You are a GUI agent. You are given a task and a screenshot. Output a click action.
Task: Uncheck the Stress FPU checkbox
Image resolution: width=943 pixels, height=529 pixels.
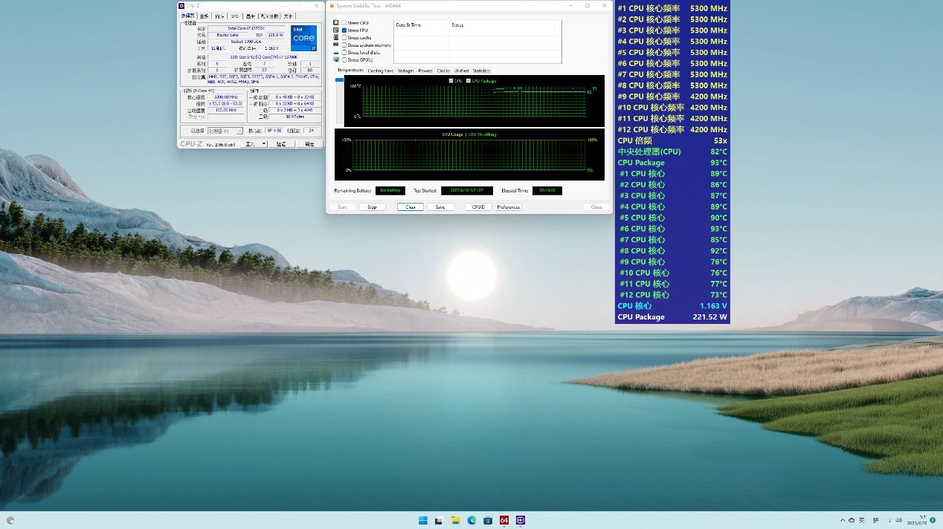pos(344,30)
